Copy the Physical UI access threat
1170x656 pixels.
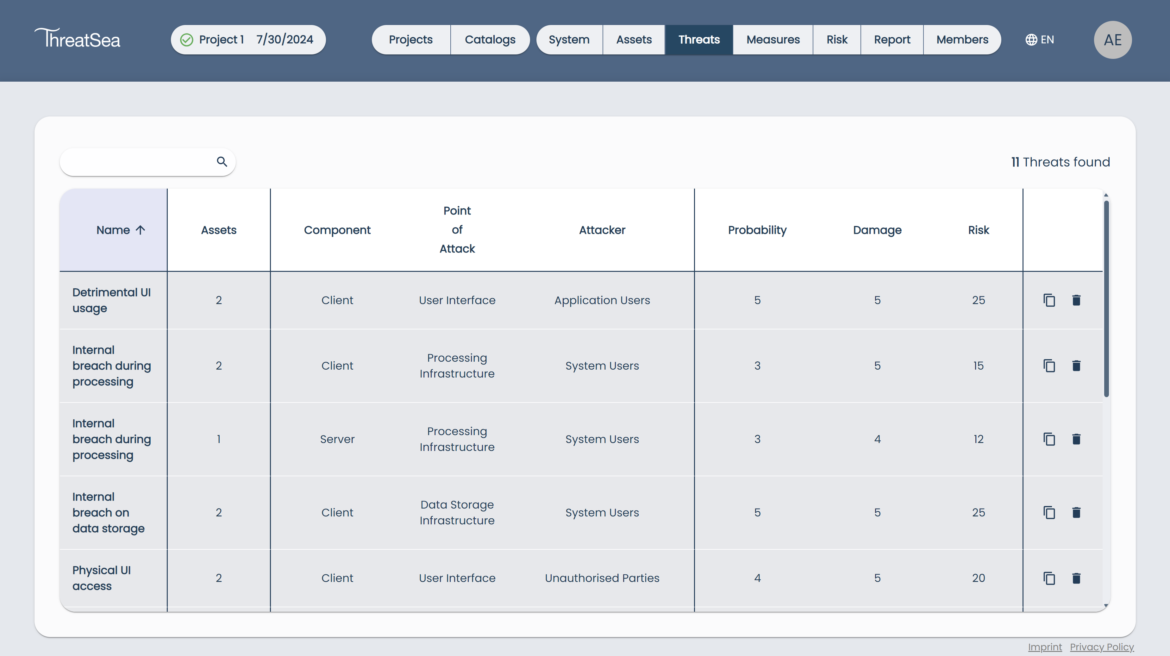point(1049,578)
